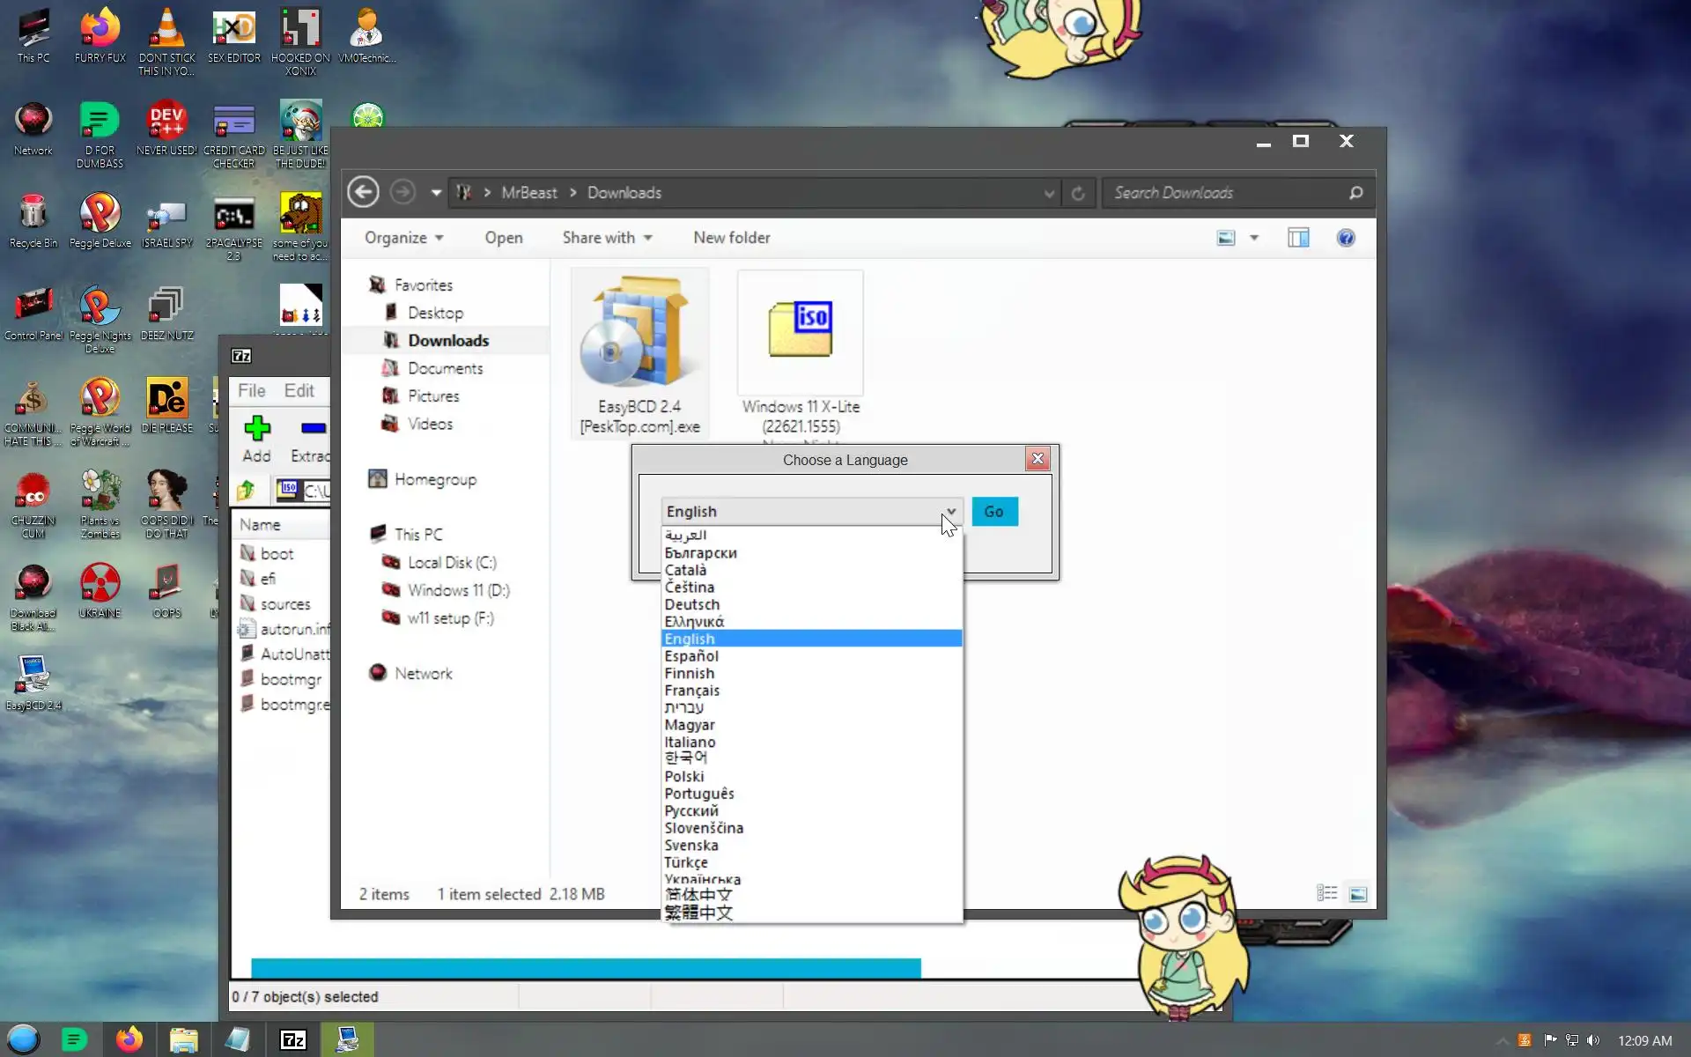The height and width of the screenshot is (1057, 1691).
Task: Open the File menu in 7-Zip
Action: coord(251,390)
